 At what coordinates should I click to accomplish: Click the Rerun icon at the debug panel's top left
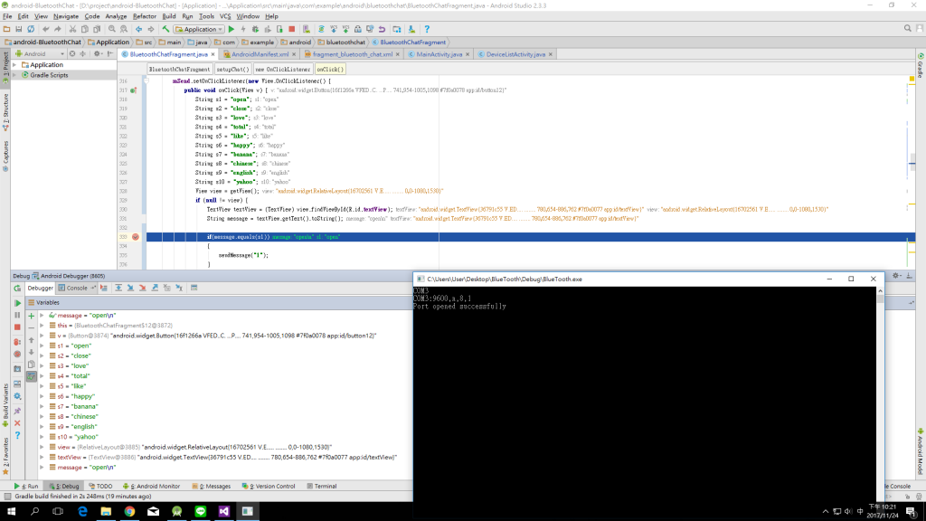(17, 289)
